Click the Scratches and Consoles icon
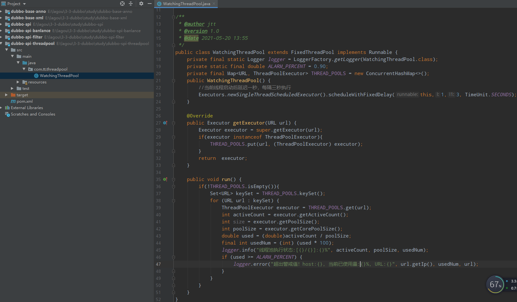This screenshot has height=302, width=517. point(7,114)
